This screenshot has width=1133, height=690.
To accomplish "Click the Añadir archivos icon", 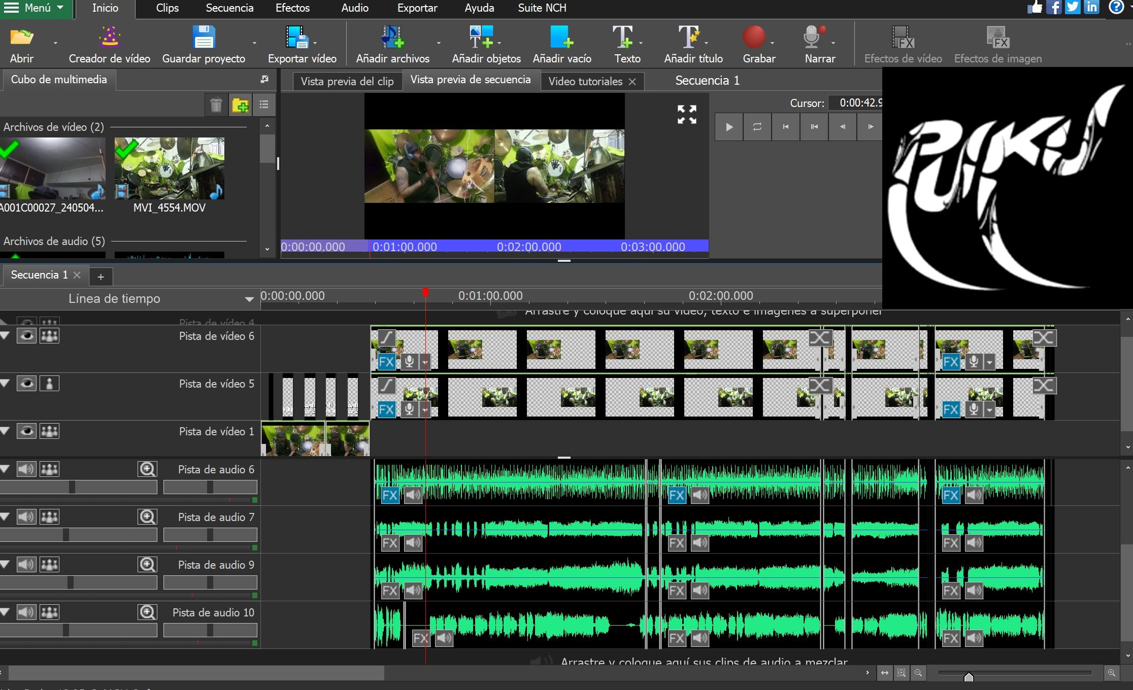I will tap(392, 37).
